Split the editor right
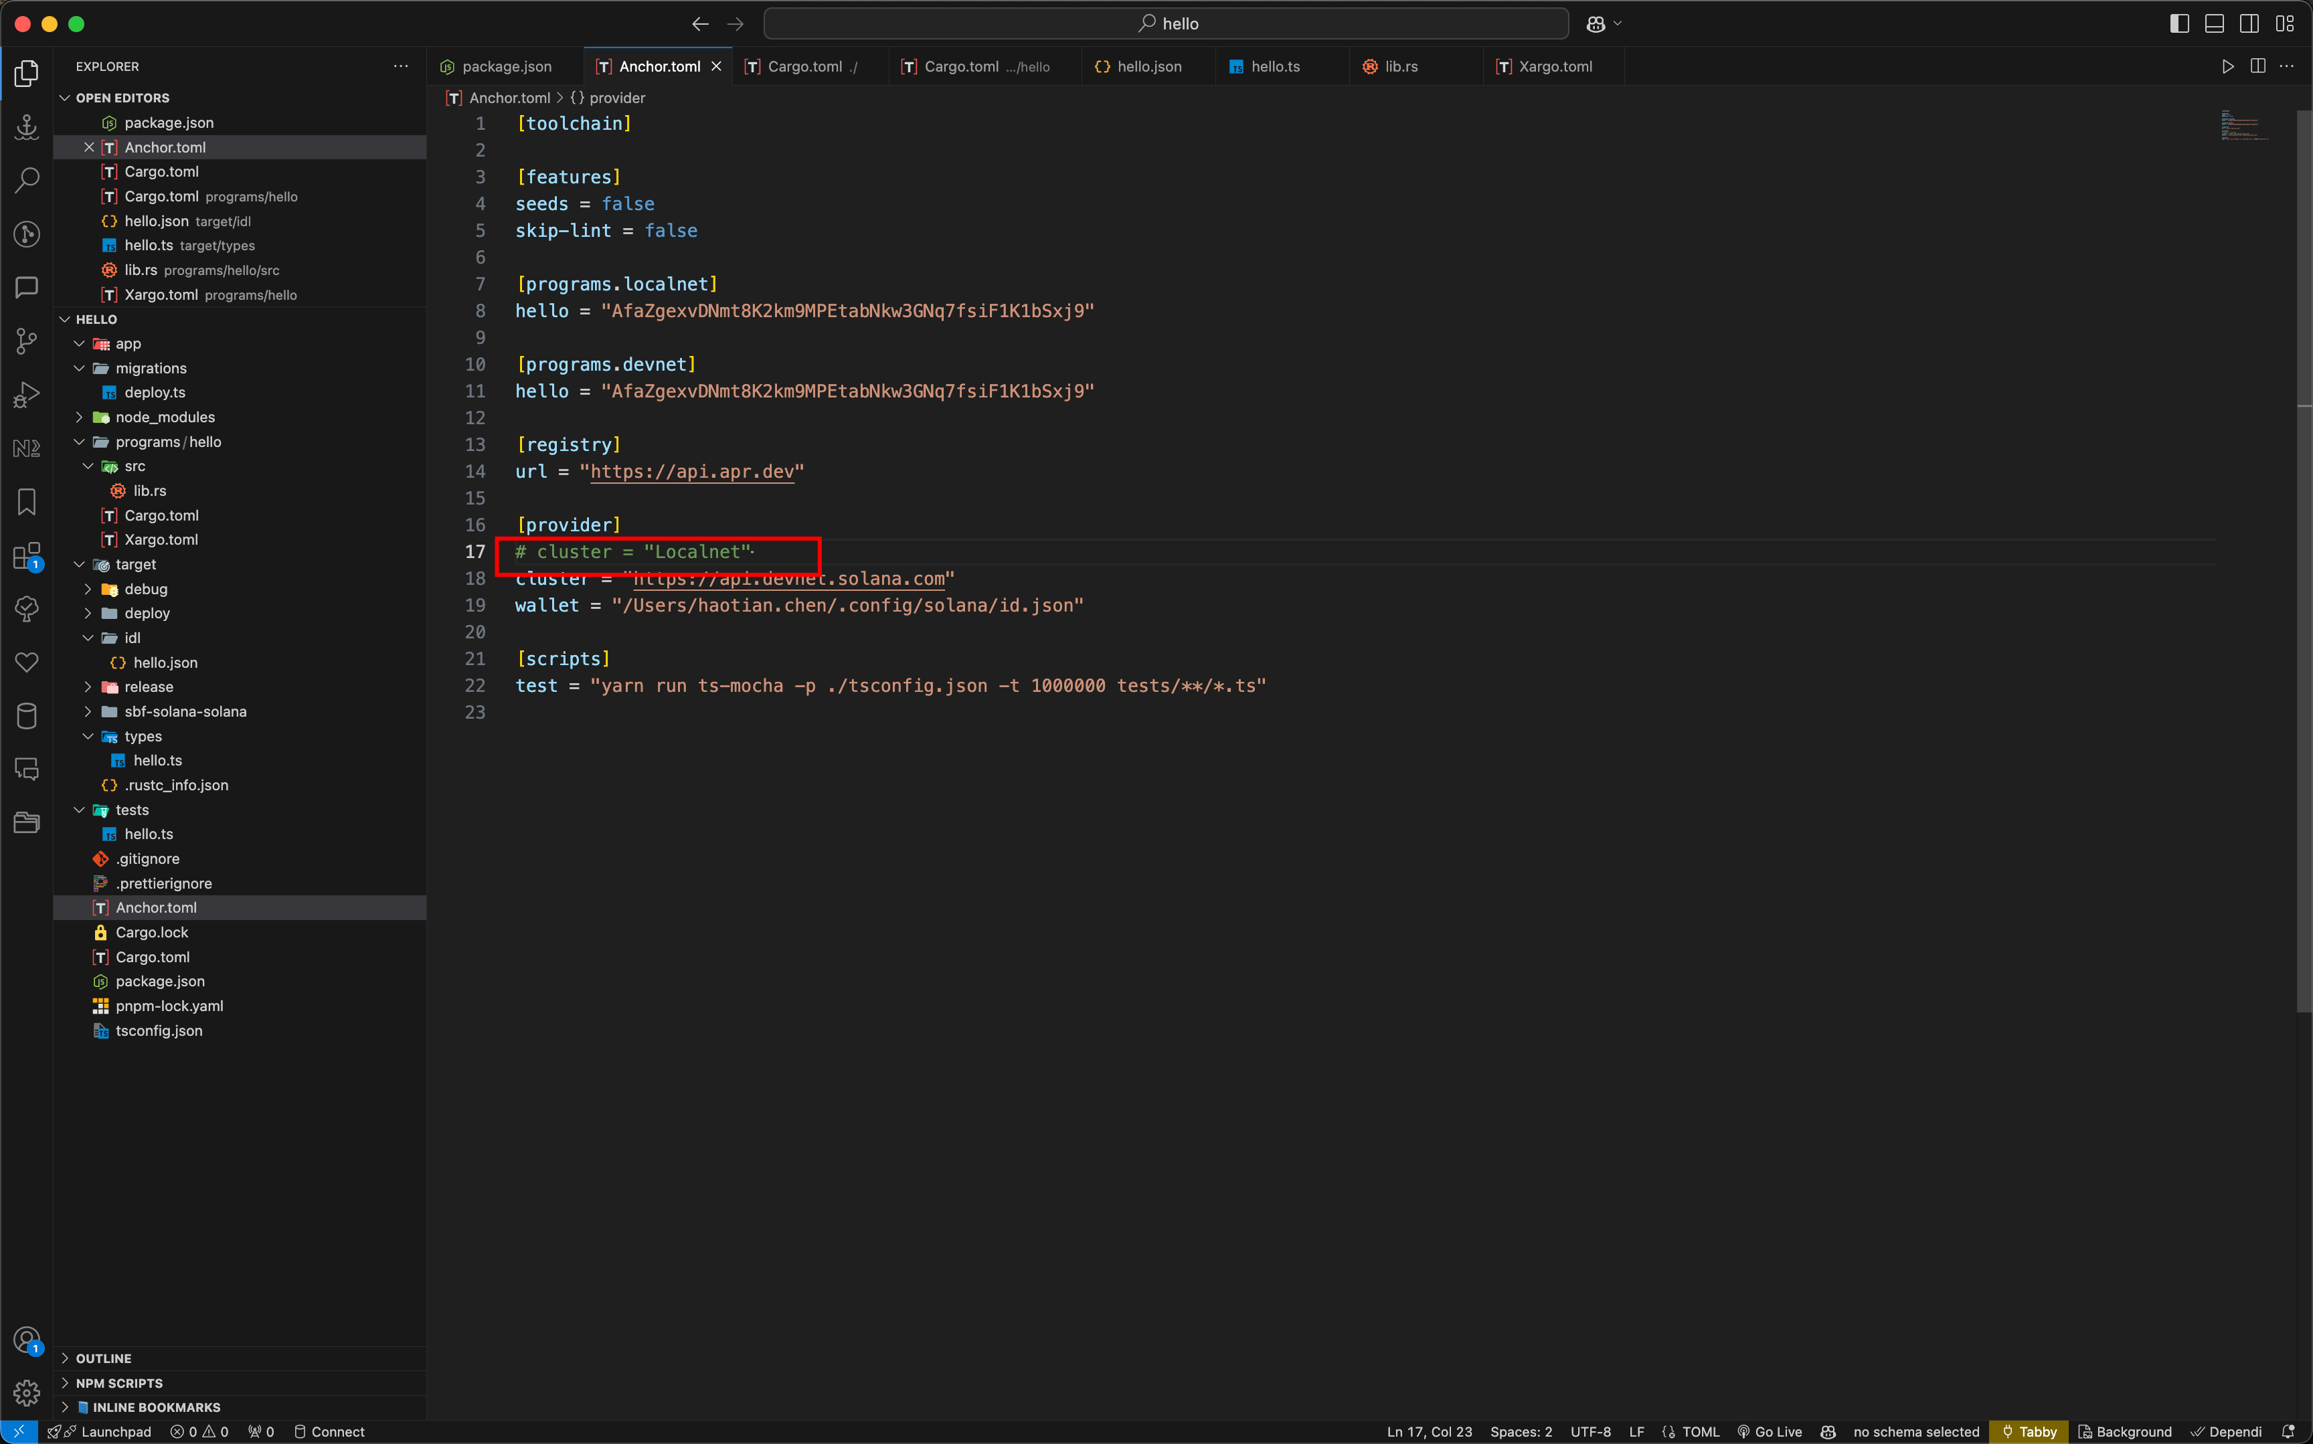This screenshot has width=2313, height=1444. click(x=2257, y=67)
